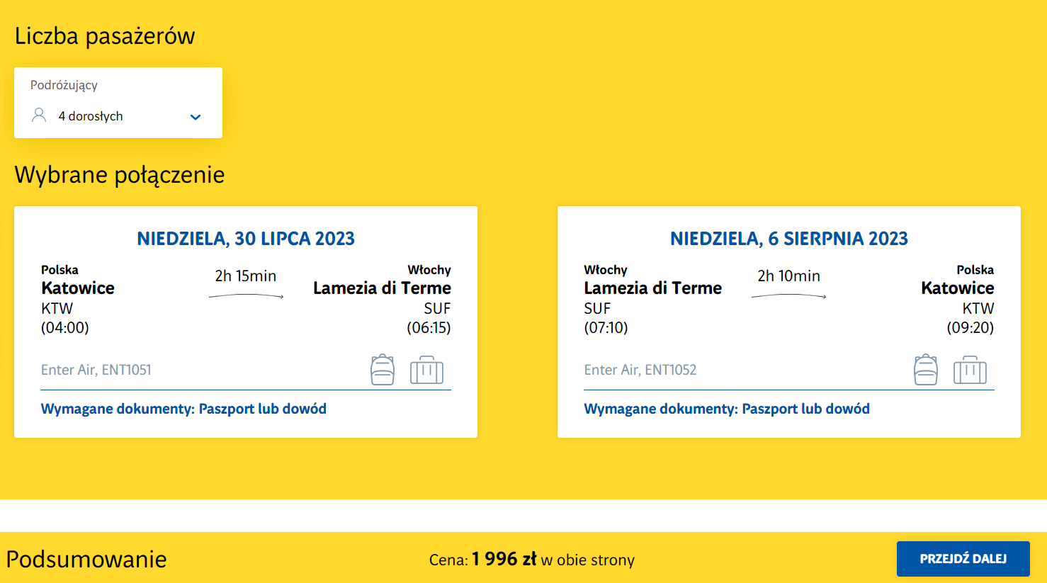Click the 1 996 zł price summary
Image resolution: width=1047 pixels, height=583 pixels.
pyautogui.click(x=504, y=559)
